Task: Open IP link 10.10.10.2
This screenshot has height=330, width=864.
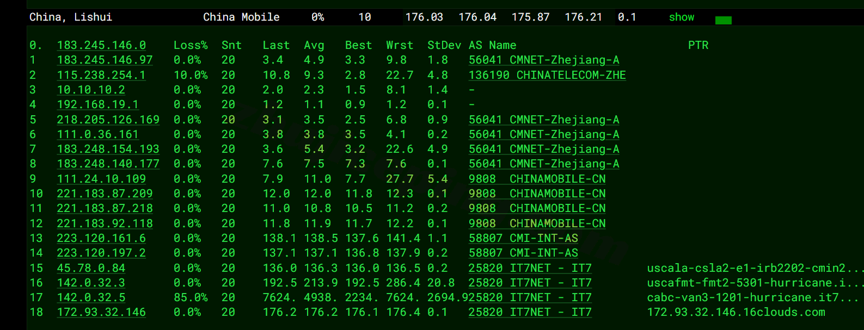Action: (x=91, y=90)
